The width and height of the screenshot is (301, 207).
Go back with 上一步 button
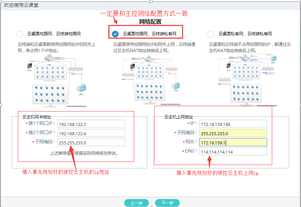pyautogui.click(x=136, y=203)
